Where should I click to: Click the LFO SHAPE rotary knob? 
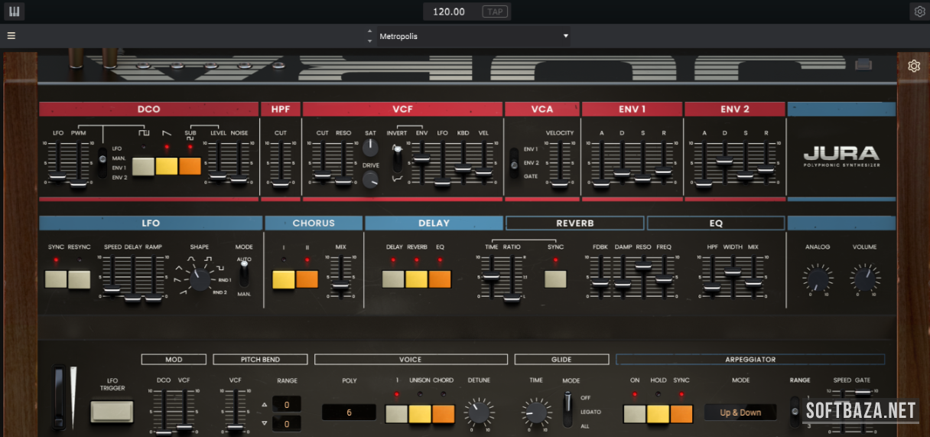(x=200, y=279)
